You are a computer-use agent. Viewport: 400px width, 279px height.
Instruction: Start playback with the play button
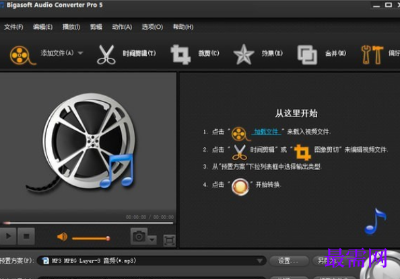tap(8, 236)
